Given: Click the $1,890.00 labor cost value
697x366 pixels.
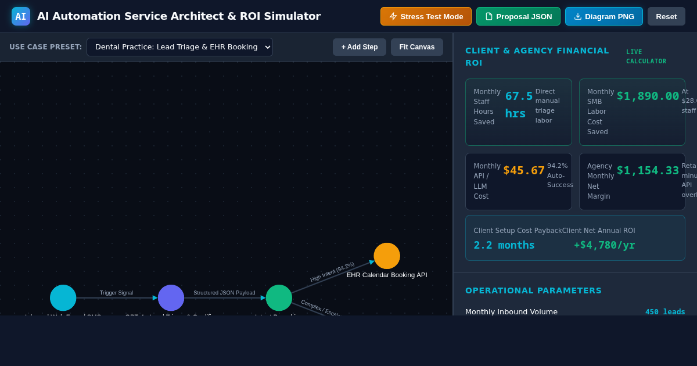Looking at the screenshot, I should (648, 96).
